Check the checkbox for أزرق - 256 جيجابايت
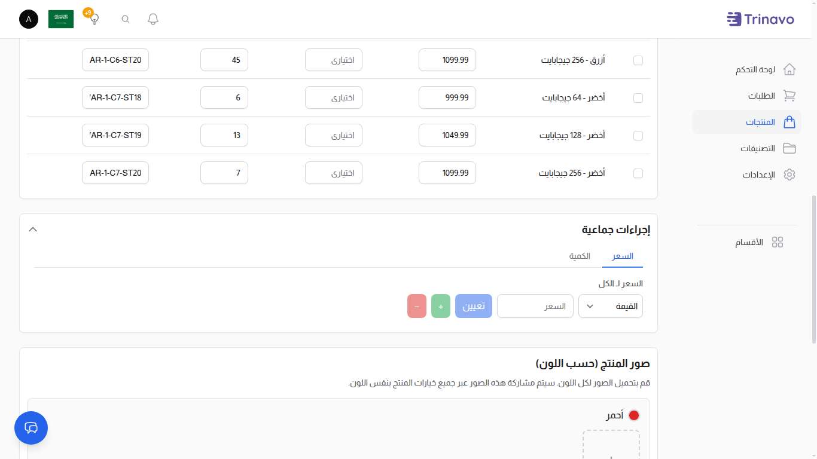This screenshot has height=459, width=817. click(x=638, y=60)
